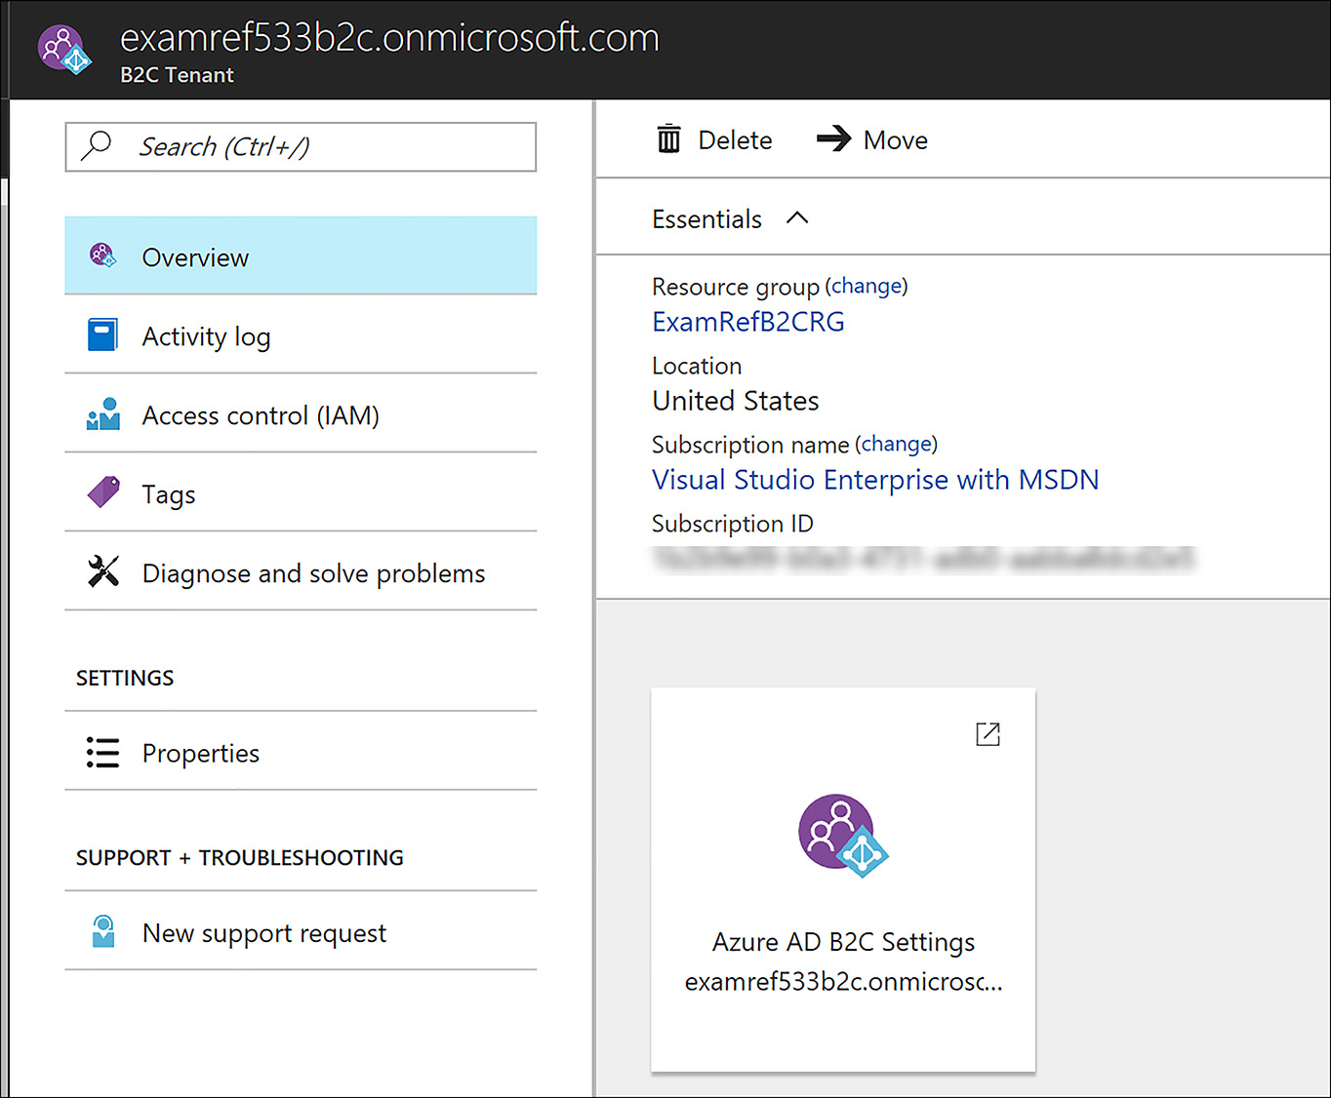This screenshot has height=1098, width=1331.
Task: Click the Move arrow icon
Action: [x=834, y=138]
